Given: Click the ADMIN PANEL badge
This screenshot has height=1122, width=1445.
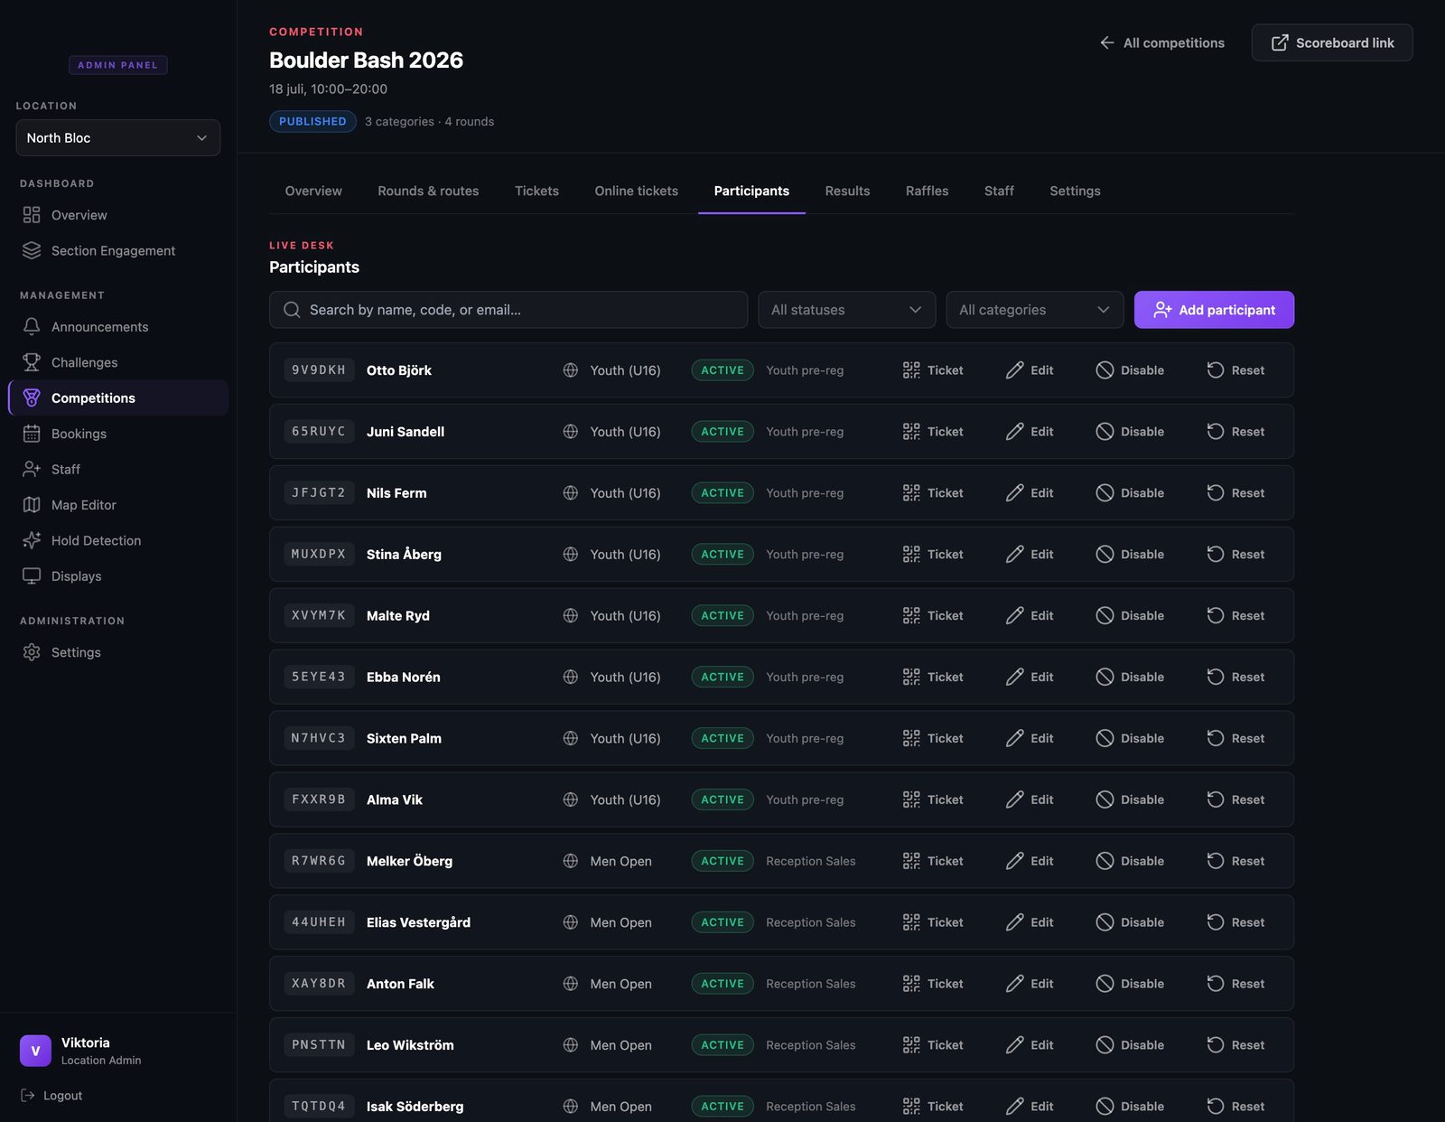Looking at the screenshot, I should (x=117, y=65).
